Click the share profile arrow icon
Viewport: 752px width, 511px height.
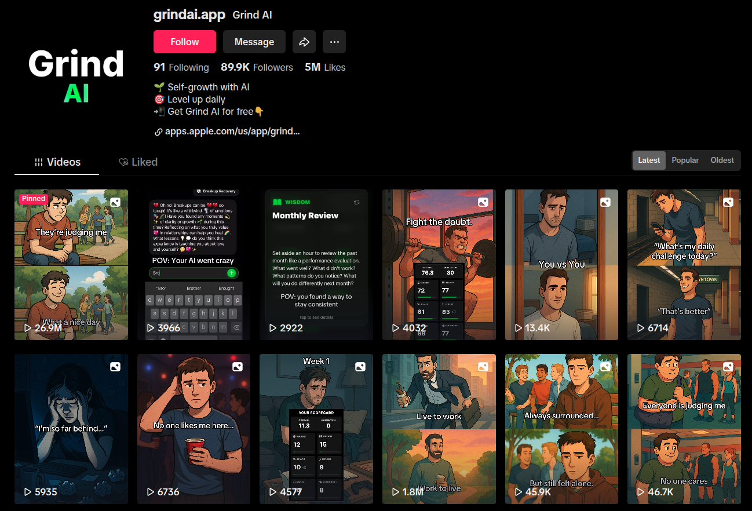pyautogui.click(x=304, y=41)
